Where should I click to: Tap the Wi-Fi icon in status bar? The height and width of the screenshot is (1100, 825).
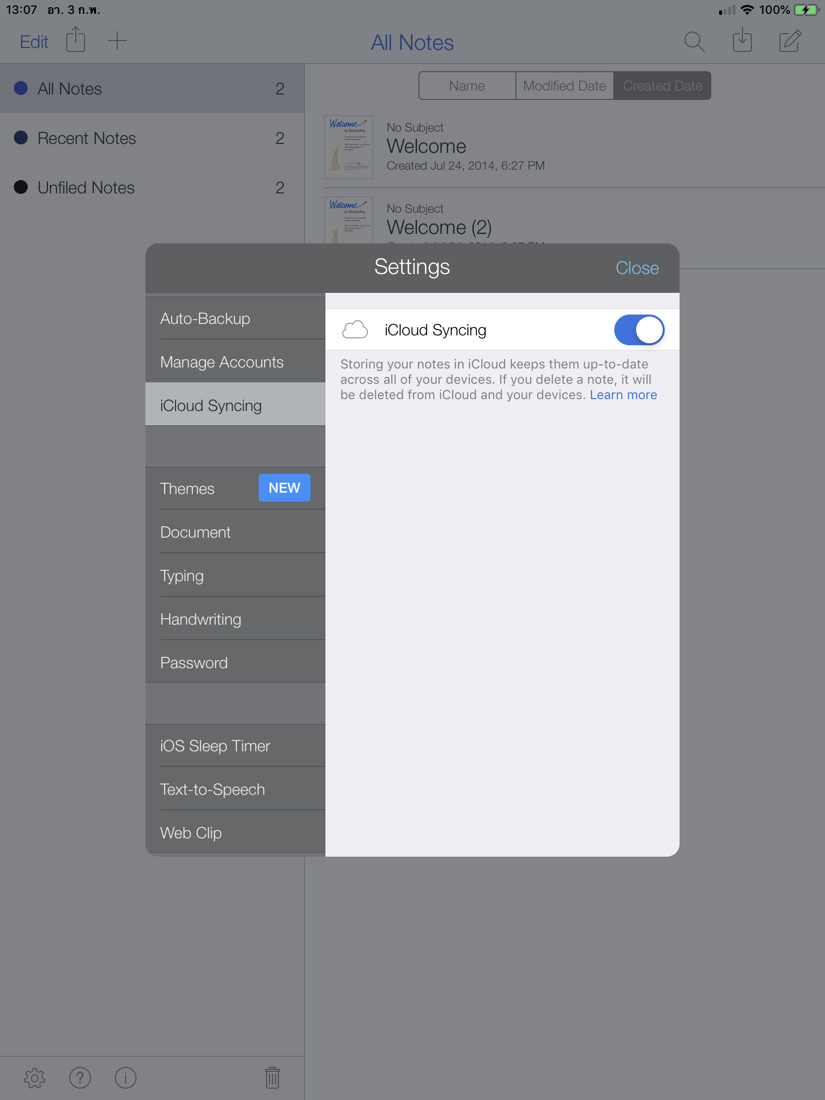pyautogui.click(x=747, y=9)
